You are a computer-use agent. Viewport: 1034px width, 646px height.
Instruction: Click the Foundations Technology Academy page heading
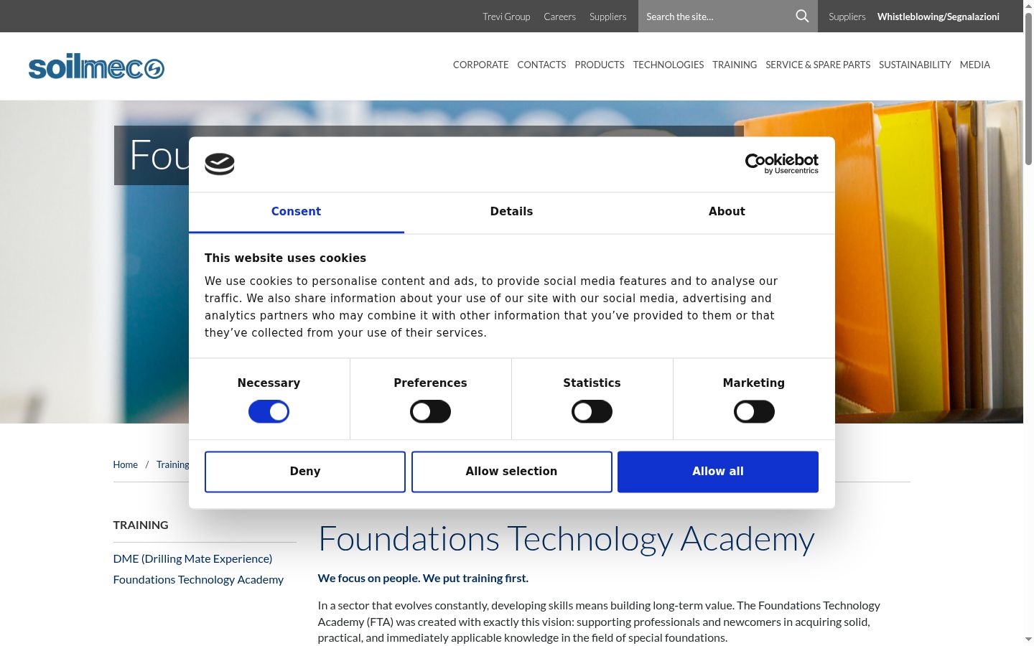click(x=567, y=539)
